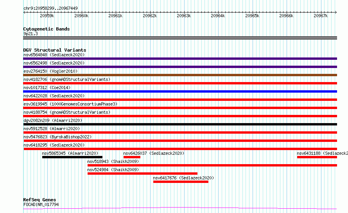Screen dimensions: 348x213
Task: Click the red bar under esv3619945
Action: click(180, 108)
